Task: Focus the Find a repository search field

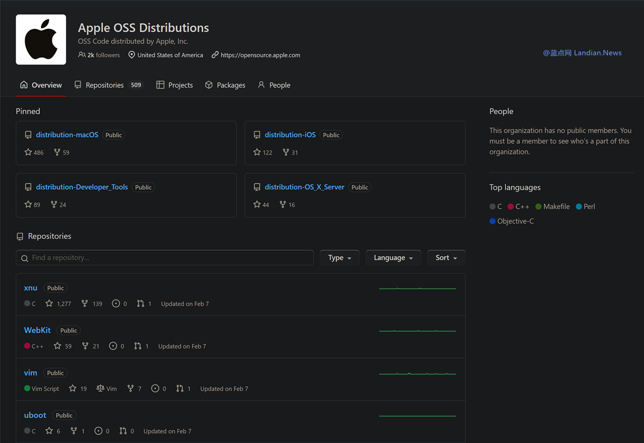Action: [x=165, y=258]
